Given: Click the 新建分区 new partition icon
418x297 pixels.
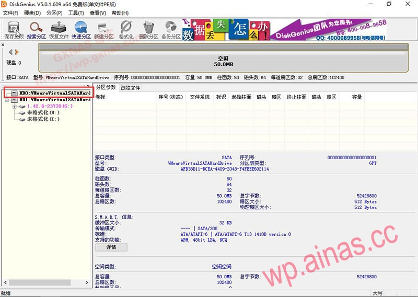Looking at the screenshot, I should [x=103, y=30].
